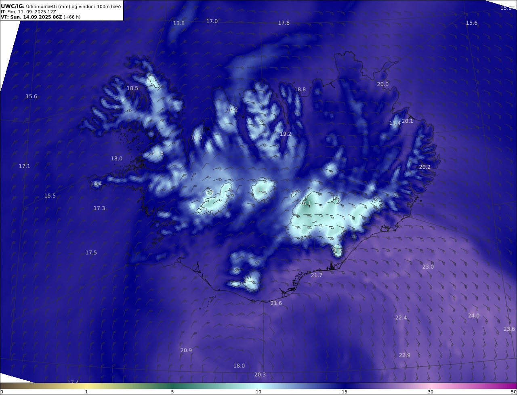Select the 17.0 value label

point(212,21)
